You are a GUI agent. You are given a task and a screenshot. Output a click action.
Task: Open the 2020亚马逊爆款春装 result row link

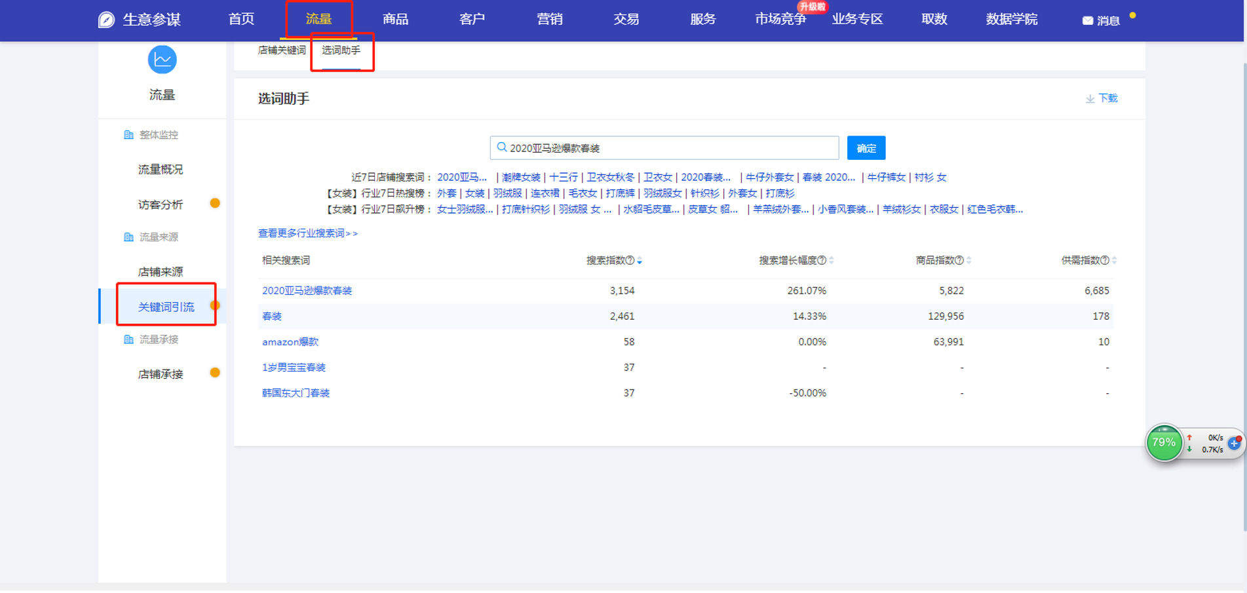point(307,291)
